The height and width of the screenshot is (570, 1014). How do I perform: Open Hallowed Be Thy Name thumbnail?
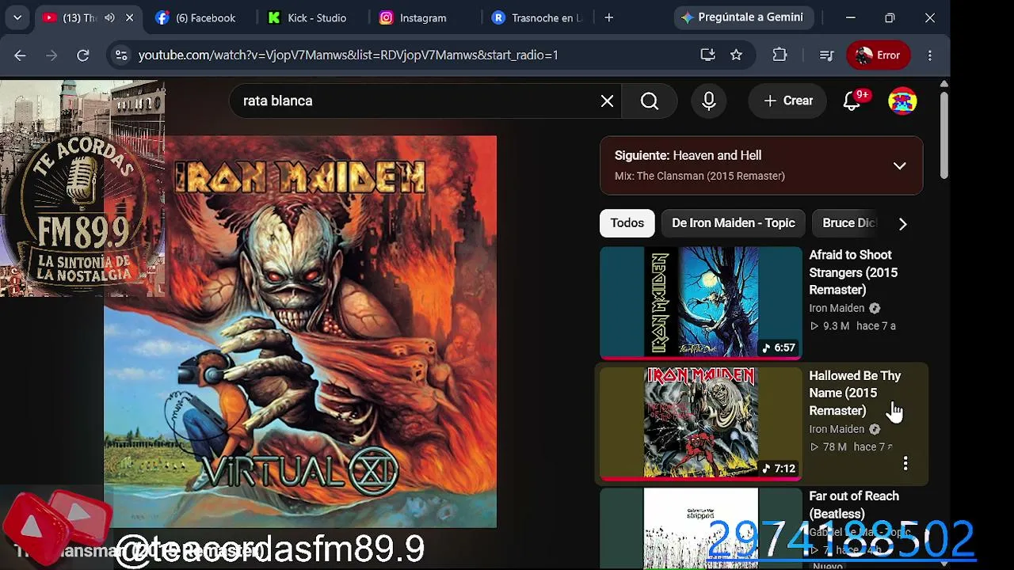tap(701, 424)
